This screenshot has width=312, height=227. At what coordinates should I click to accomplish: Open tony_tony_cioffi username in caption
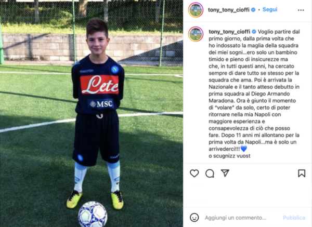[x=229, y=32]
